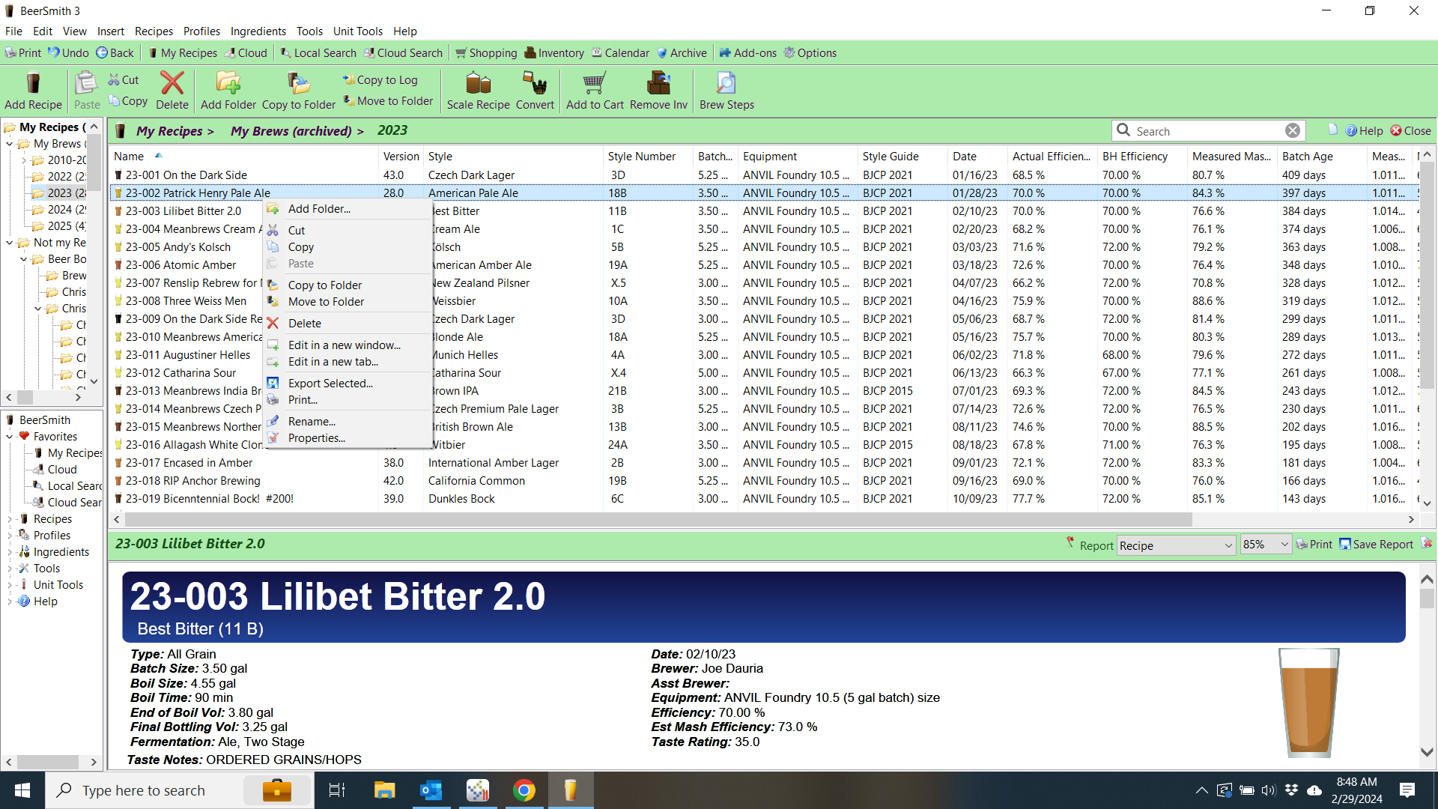Click the Scale Recipe icon
The width and height of the screenshot is (1438, 809).
(478, 91)
